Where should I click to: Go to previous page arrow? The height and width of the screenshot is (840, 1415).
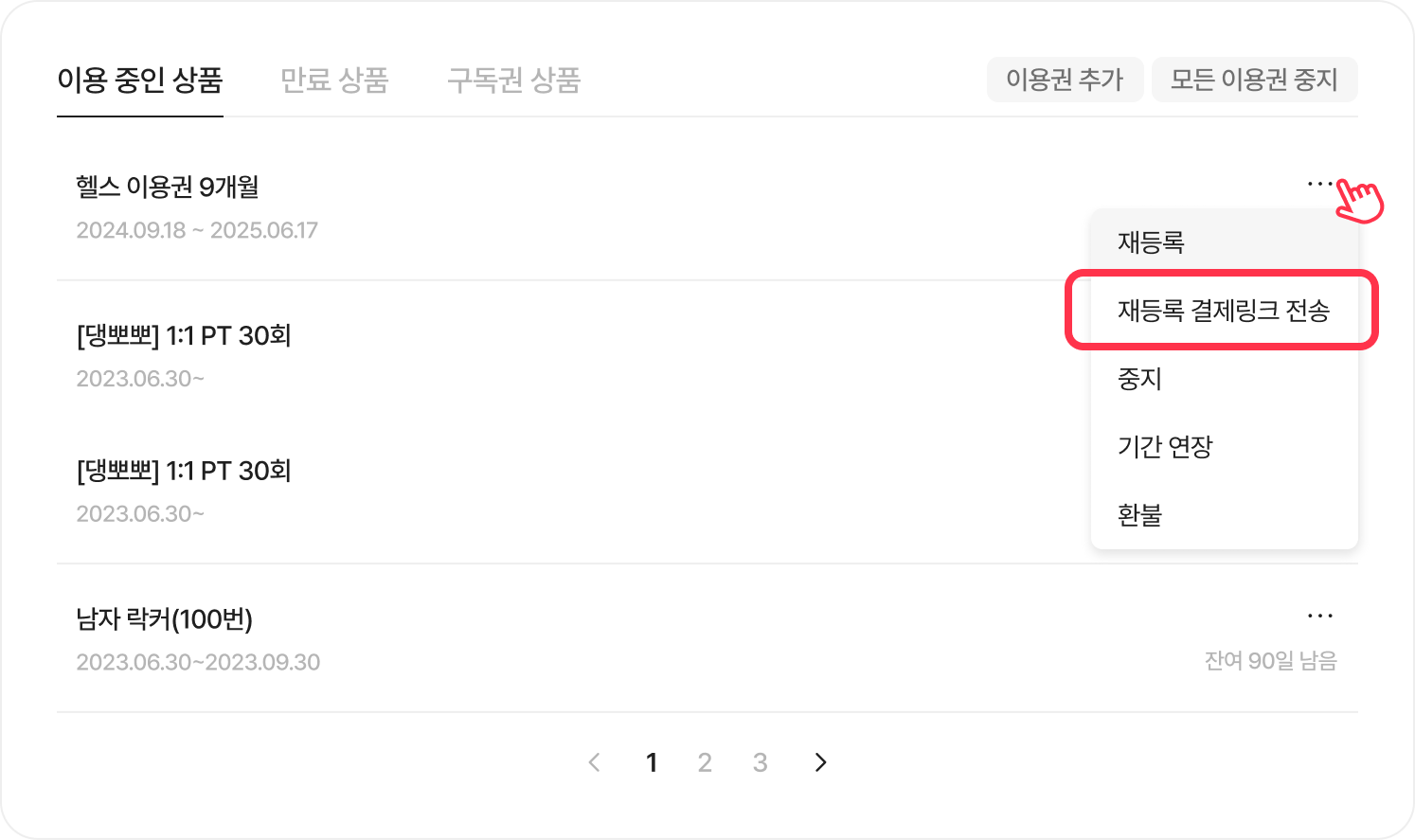click(x=595, y=762)
